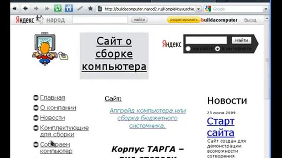
Task: Click the fast-forward double-arrow icon
Action: (47, 8)
